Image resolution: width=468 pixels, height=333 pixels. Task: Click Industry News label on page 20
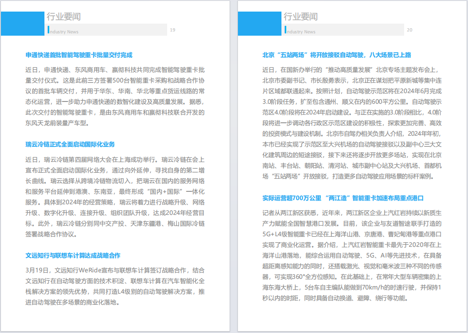click(x=300, y=31)
